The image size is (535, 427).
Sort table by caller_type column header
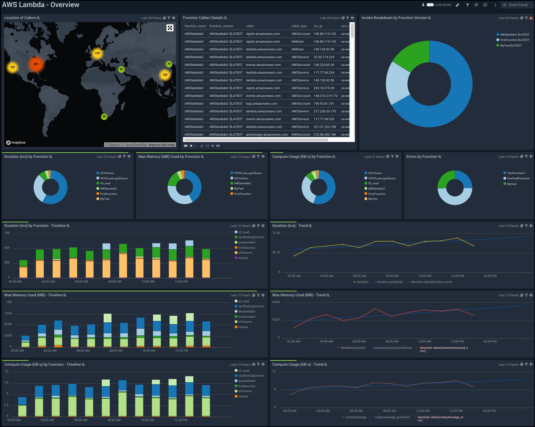(299, 26)
